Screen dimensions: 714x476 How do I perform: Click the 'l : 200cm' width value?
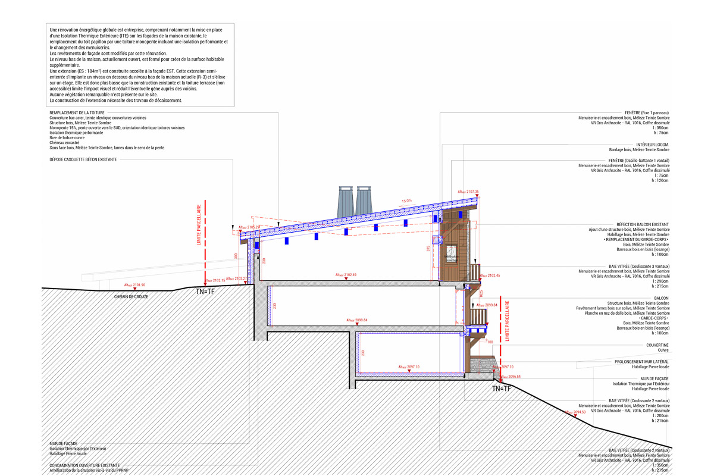[x=661, y=415]
